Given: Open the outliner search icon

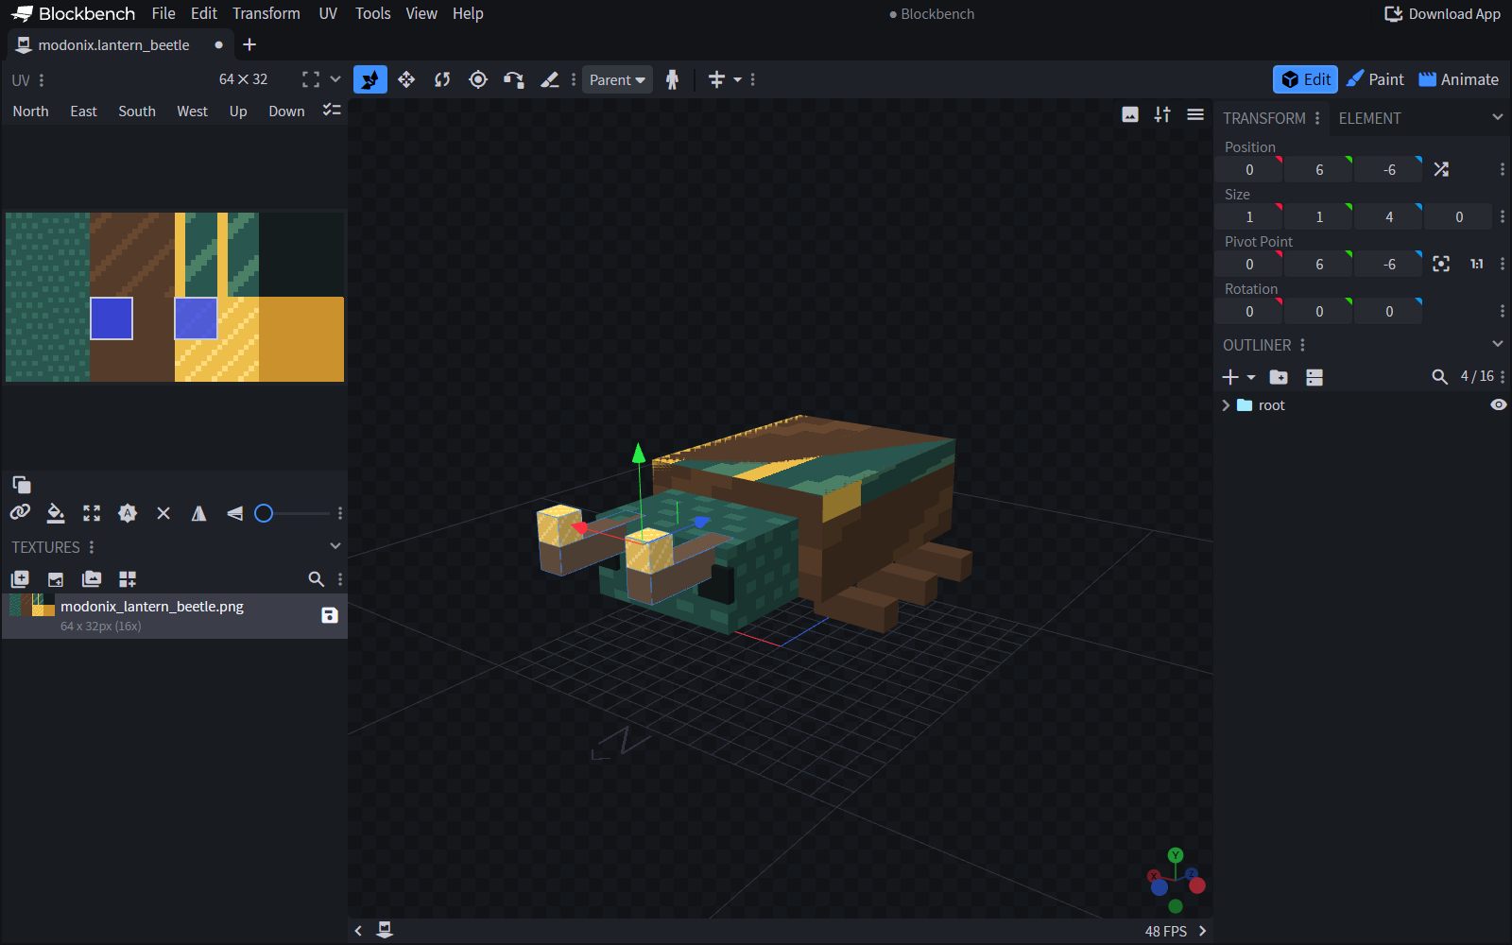Looking at the screenshot, I should [x=1439, y=377].
